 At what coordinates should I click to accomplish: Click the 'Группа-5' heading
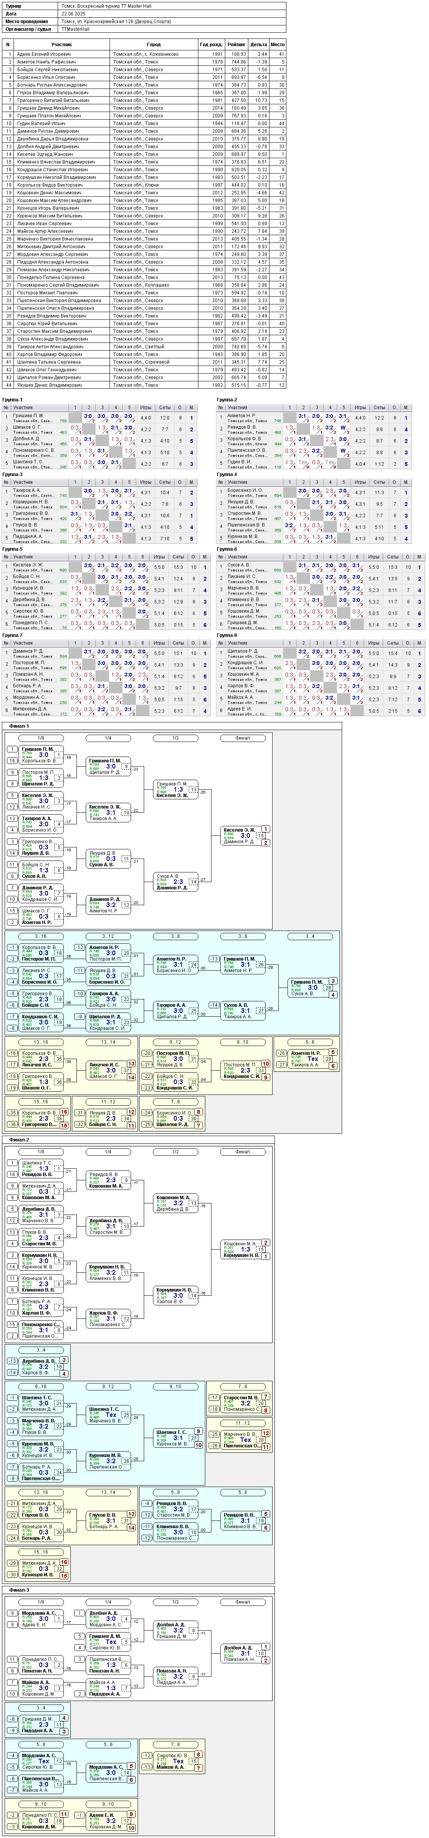pyautogui.click(x=12, y=550)
